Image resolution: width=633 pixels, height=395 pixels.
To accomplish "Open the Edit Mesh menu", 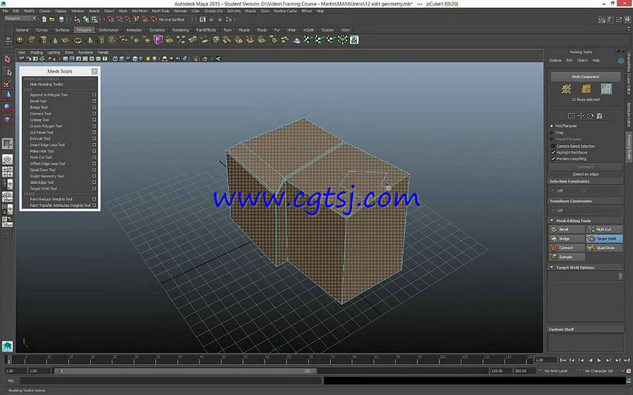I will pos(140,11).
